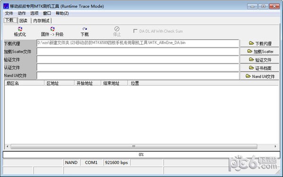The width and height of the screenshot is (283, 177).
Task: Click the 固件->升级 firmware upgrade icon
Action: pos(52,32)
